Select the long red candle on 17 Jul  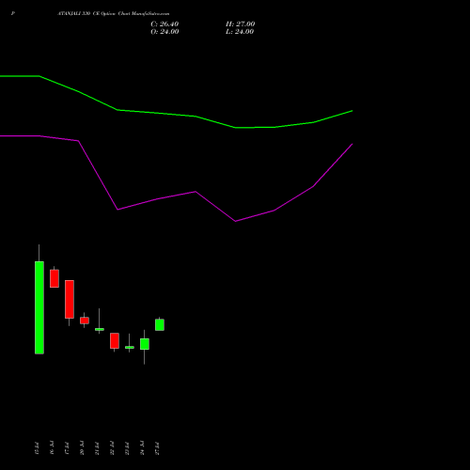(x=70, y=299)
